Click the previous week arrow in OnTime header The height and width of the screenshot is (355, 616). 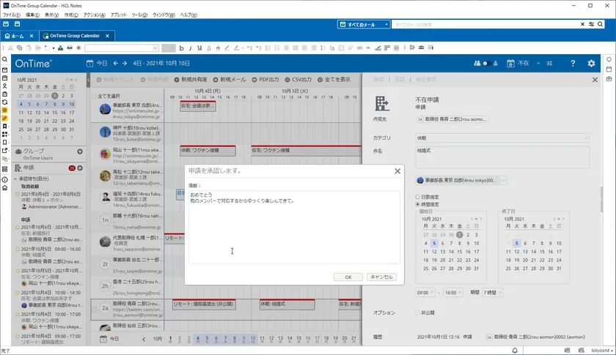tap(115, 64)
